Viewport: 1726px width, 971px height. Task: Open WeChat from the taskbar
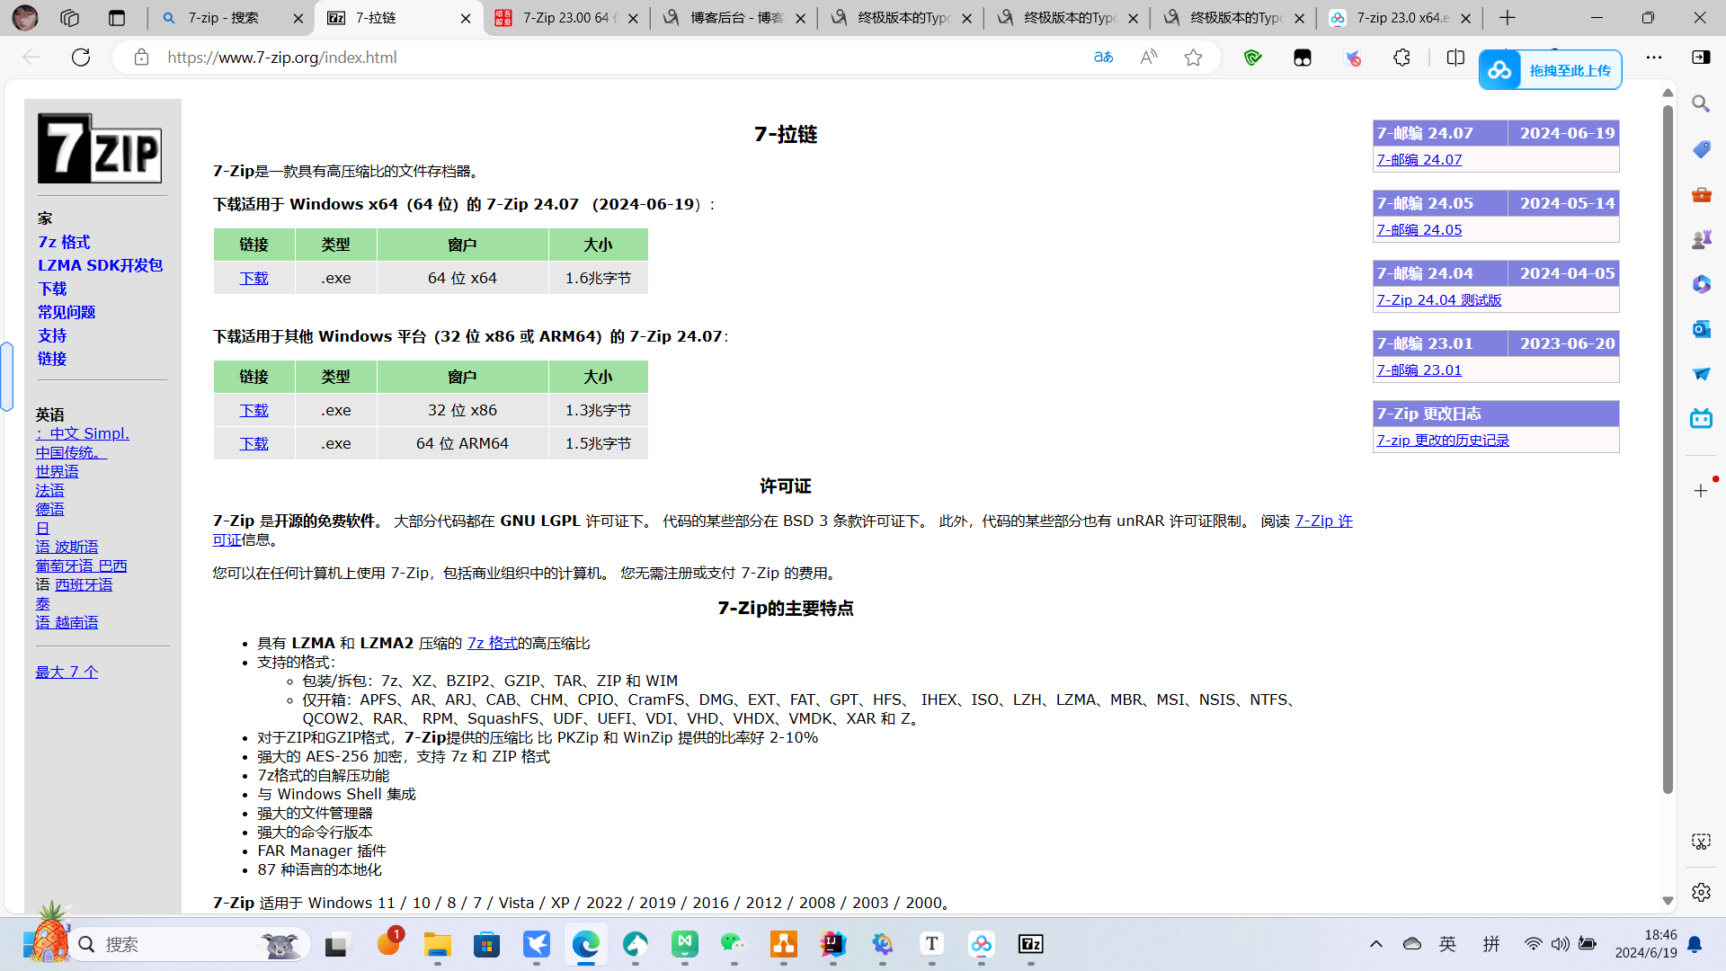point(734,944)
